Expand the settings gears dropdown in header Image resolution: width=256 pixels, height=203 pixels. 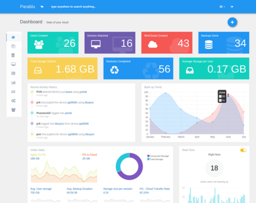click(222, 6)
